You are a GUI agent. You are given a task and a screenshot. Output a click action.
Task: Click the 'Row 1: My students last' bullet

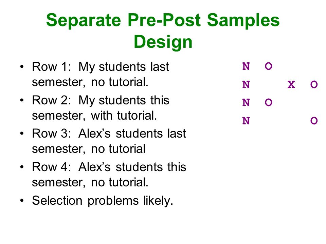pyautogui.click(x=101, y=67)
